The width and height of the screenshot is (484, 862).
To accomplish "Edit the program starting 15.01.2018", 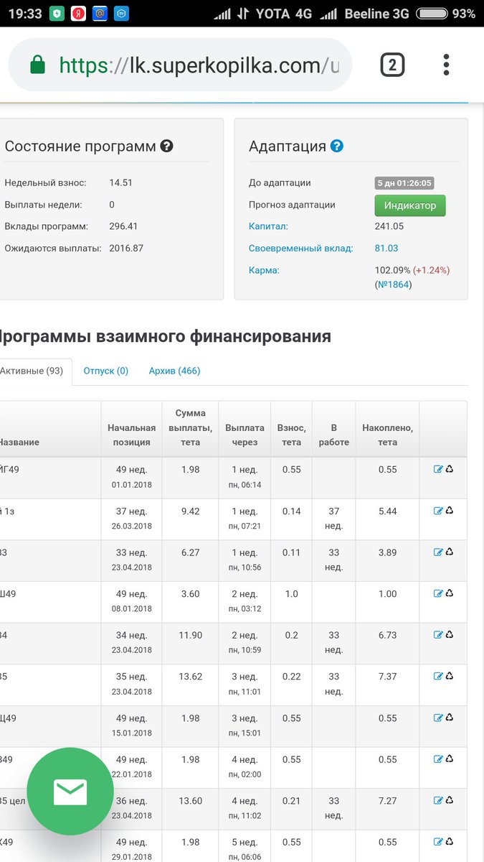I will pos(438,718).
